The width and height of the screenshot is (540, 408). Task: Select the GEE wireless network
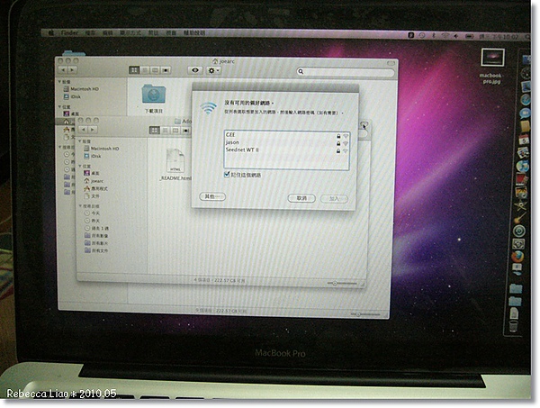pyautogui.click(x=287, y=135)
